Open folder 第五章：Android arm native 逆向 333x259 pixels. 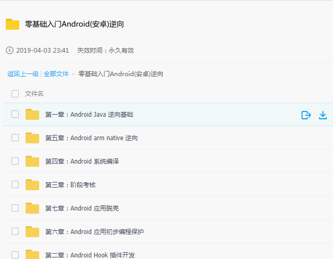coord(91,138)
